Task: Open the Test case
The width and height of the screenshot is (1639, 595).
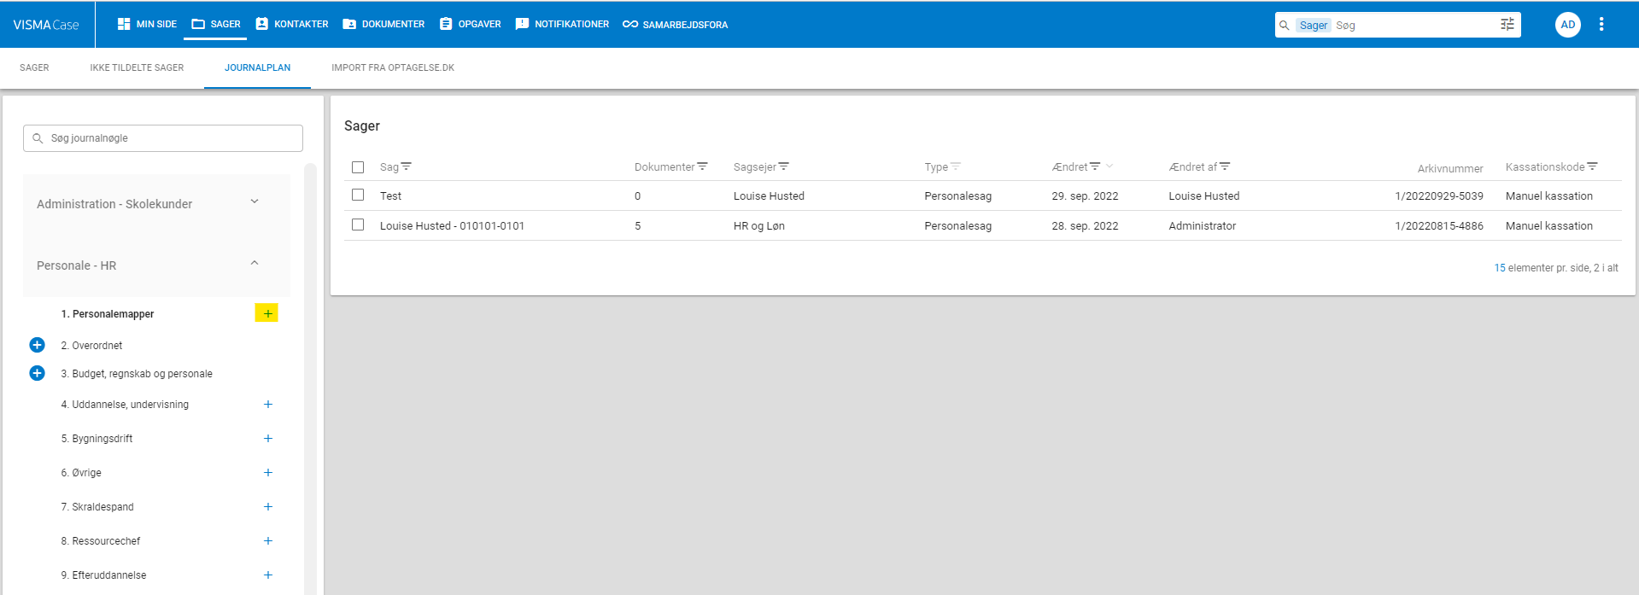Action: click(391, 195)
